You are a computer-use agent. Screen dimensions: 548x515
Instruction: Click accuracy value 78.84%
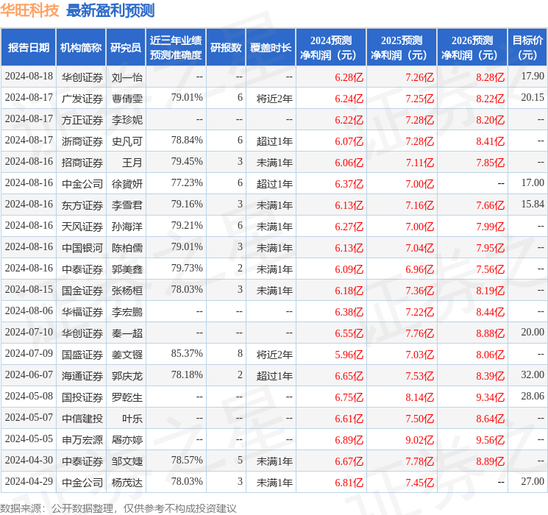187,141
